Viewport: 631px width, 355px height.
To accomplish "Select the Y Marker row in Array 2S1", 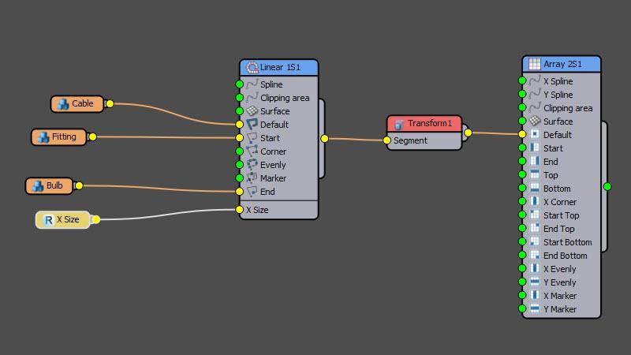I will point(559,309).
